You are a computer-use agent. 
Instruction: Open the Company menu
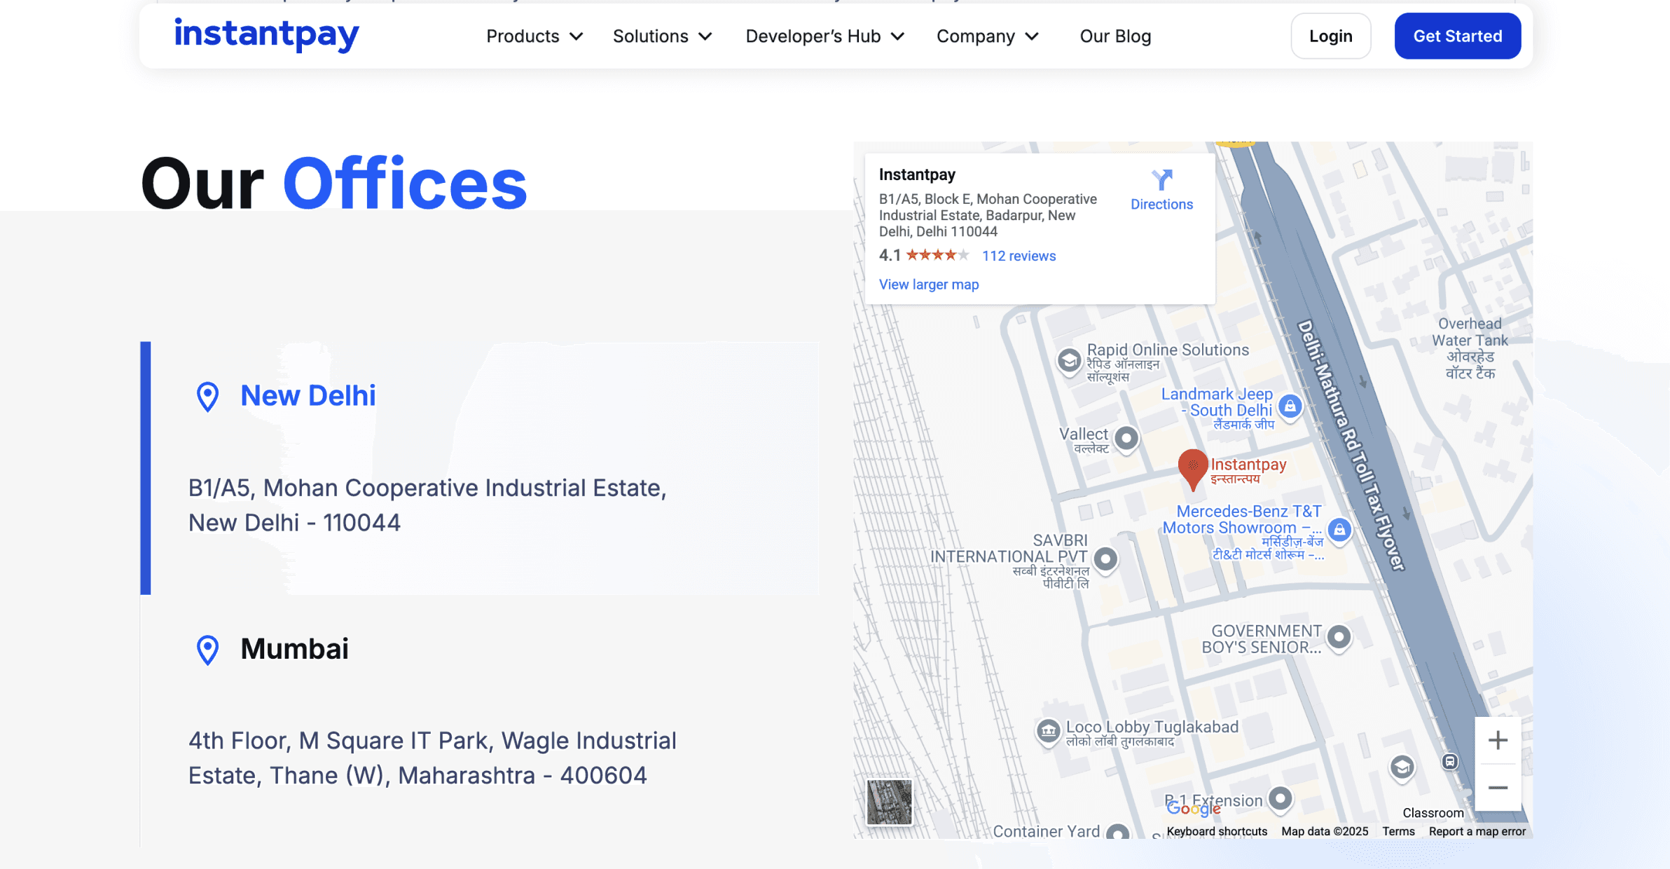click(x=987, y=36)
